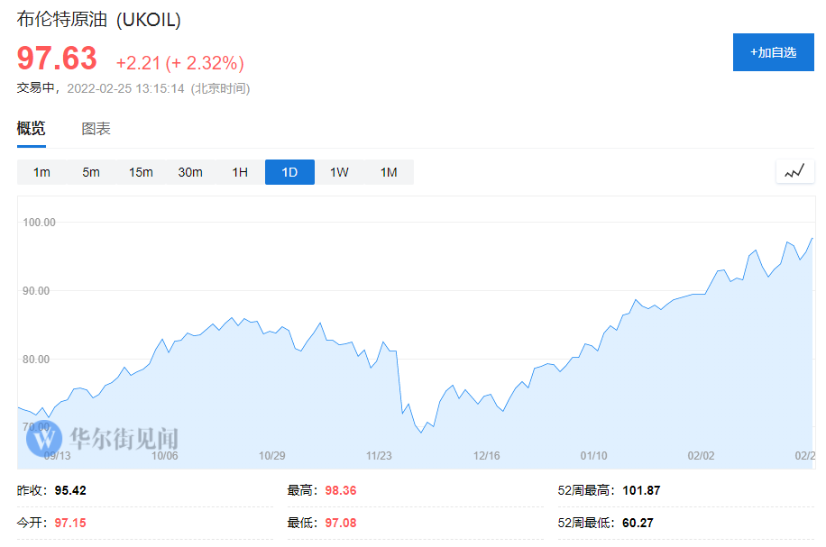
Task: Click the 今开 value 97.15
Action: click(x=70, y=523)
